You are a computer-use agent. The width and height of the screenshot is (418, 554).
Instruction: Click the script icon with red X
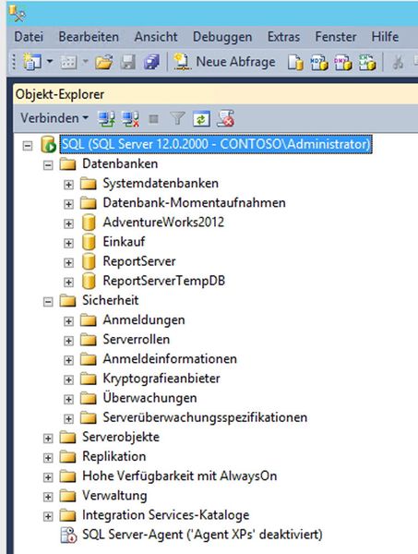(x=225, y=118)
